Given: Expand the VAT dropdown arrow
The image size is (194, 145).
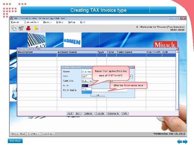Looking at the screenshot, I should (131, 76).
